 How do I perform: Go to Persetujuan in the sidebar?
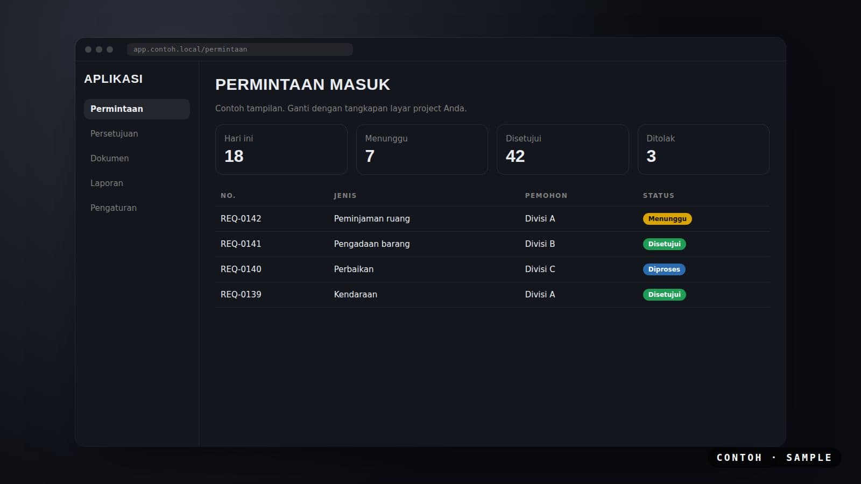pyautogui.click(x=137, y=133)
